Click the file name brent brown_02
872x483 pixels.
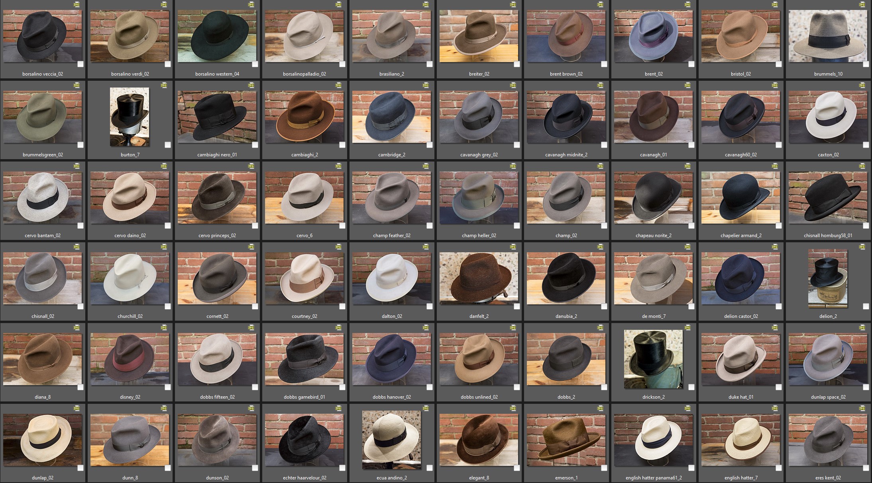[566, 74]
